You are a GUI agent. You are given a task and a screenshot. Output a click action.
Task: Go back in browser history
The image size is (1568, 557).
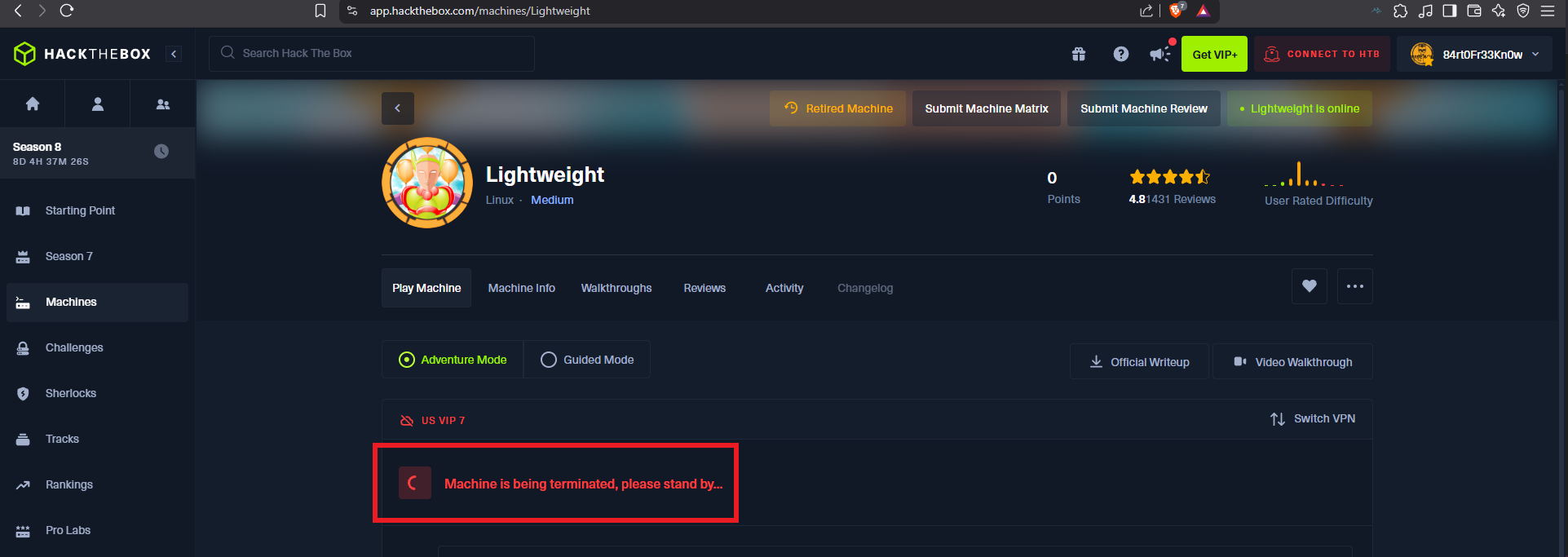click(x=18, y=11)
